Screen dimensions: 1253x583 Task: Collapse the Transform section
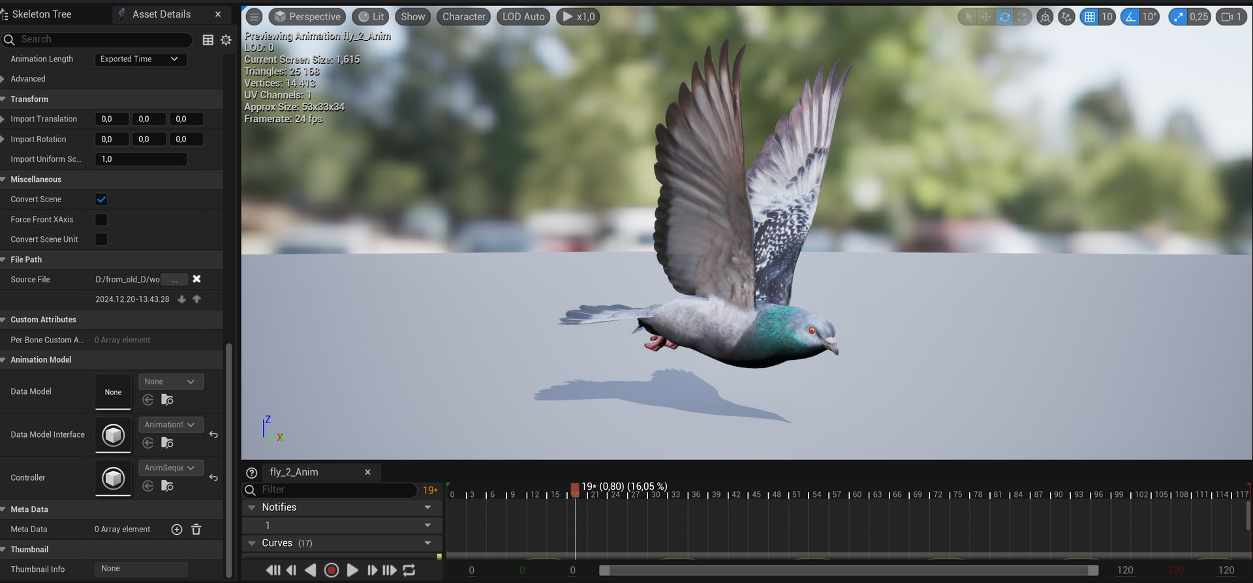tap(4, 99)
